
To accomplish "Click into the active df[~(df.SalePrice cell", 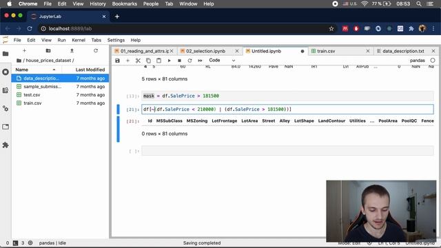I will point(287,109).
